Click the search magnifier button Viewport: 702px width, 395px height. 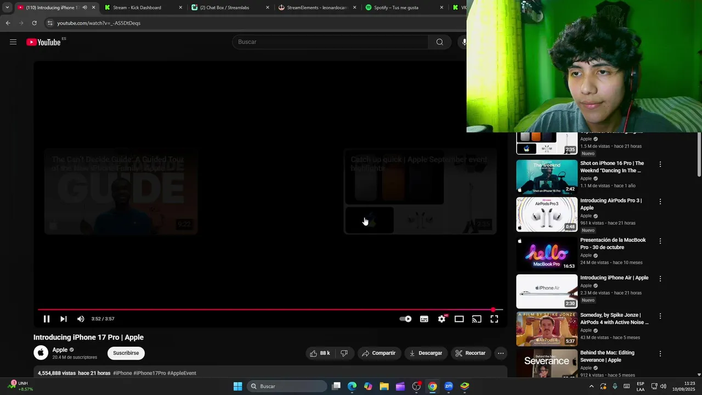click(x=439, y=42)
